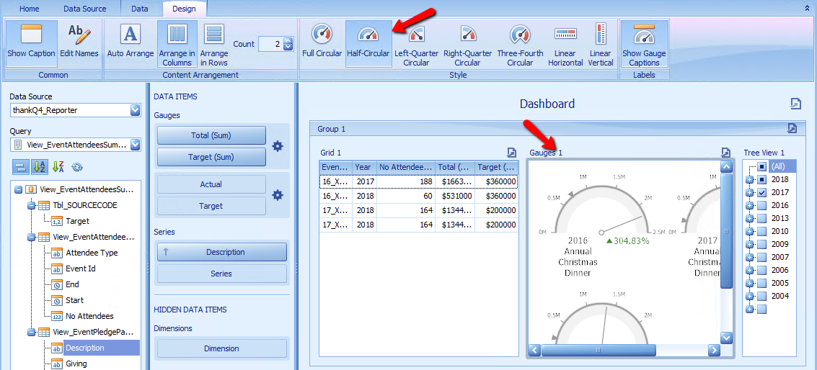Choose Three-Fourth Circular gauge style
The image size is (817, 370).
click(x=520, y=44)
